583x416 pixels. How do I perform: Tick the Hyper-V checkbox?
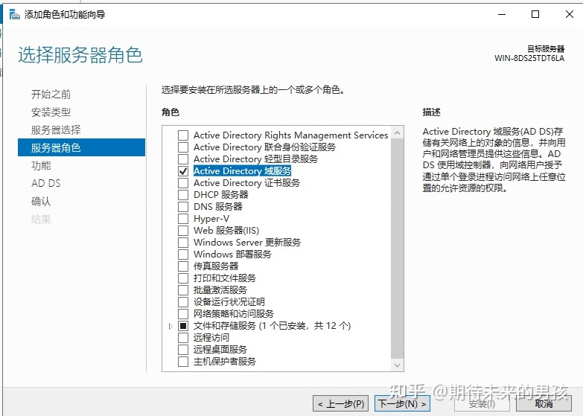tap(183, 219)
